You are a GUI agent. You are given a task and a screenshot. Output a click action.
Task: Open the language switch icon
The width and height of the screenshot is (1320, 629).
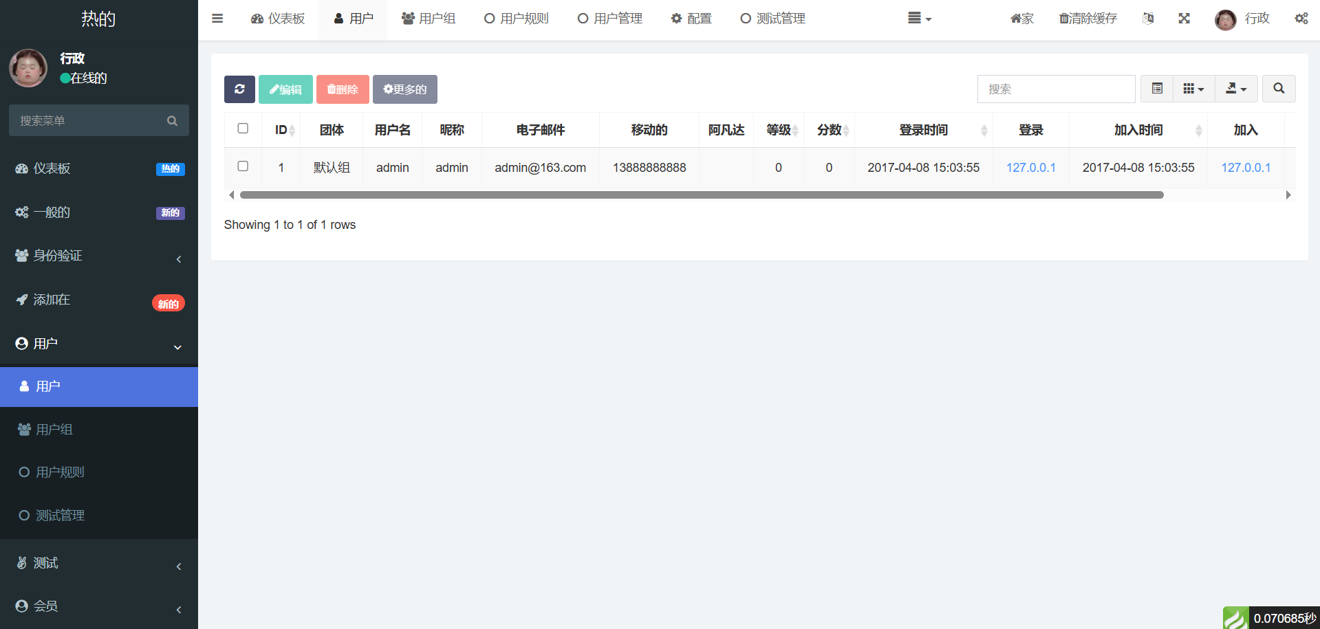[1148, 19]
